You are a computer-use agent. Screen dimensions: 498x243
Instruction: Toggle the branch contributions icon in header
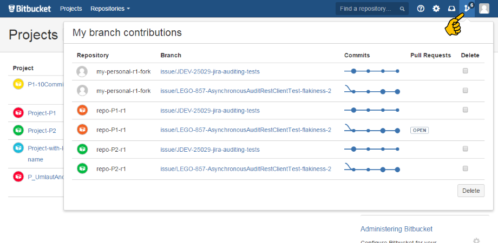coord(467,9)
